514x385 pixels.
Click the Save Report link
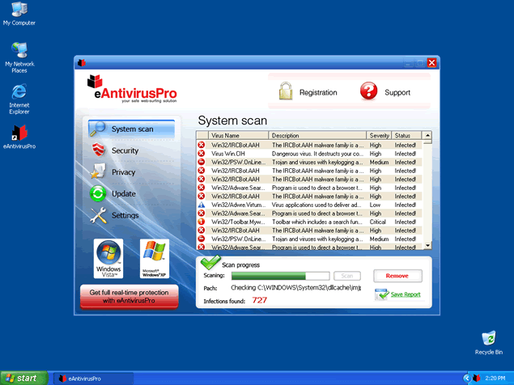(x=406, y=294)
